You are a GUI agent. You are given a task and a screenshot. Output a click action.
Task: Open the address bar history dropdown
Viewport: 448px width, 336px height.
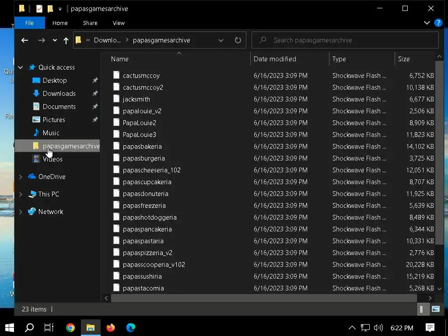pos(221,40)
